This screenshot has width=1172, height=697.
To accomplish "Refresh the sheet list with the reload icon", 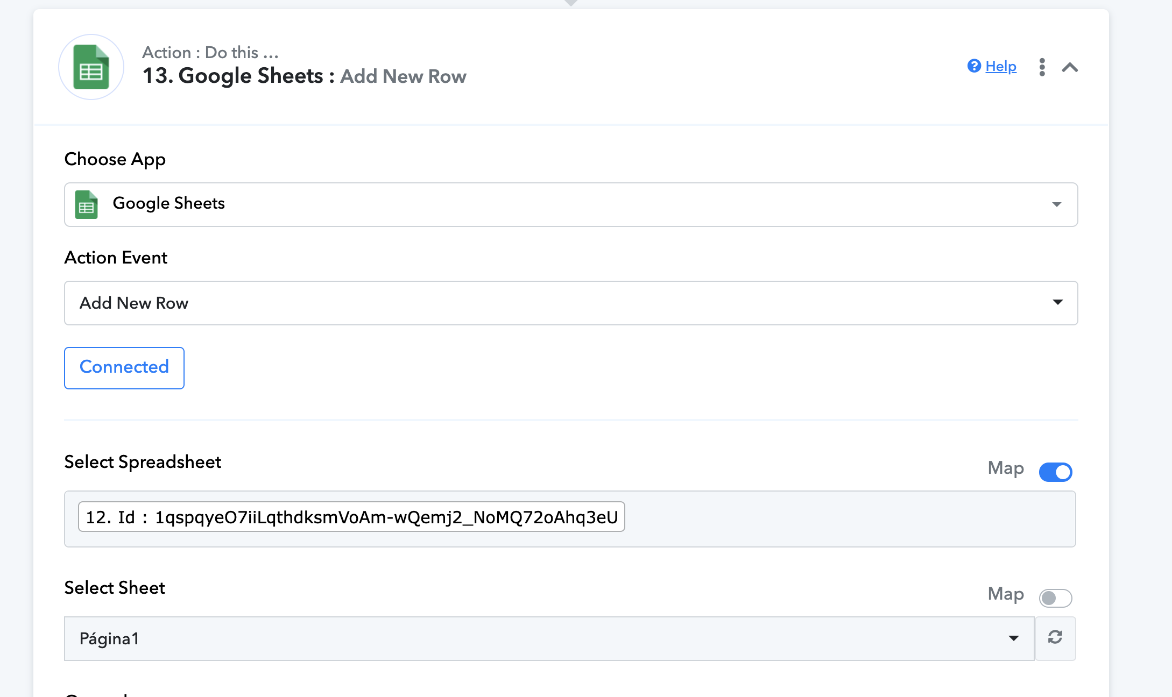I will pos(1055,638).
